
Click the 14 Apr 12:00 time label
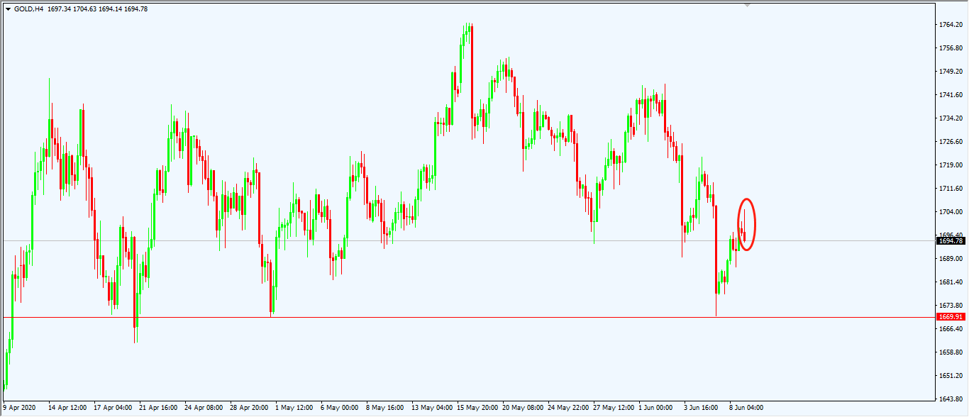(67, 408)
